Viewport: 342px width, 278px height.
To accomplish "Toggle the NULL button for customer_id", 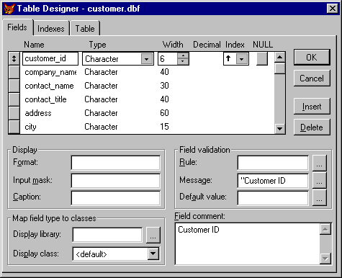I will point(262,59).
